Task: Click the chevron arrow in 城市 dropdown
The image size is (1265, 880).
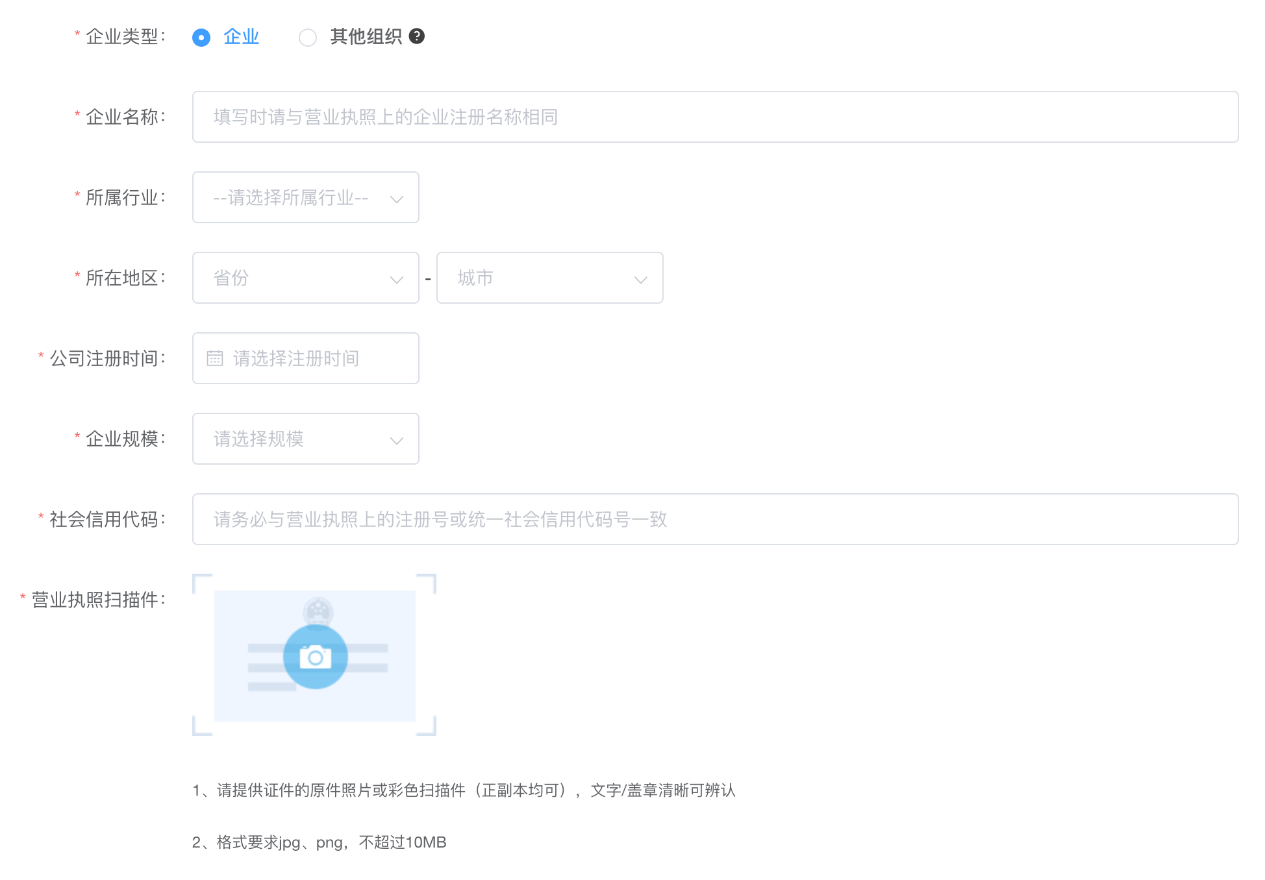Action: (x=640, y=279)
